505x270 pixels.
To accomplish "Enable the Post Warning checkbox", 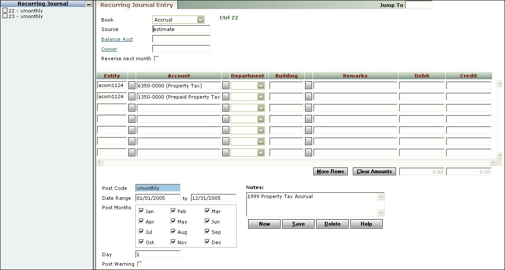I will pyautogui.click(x=140, y=264).
